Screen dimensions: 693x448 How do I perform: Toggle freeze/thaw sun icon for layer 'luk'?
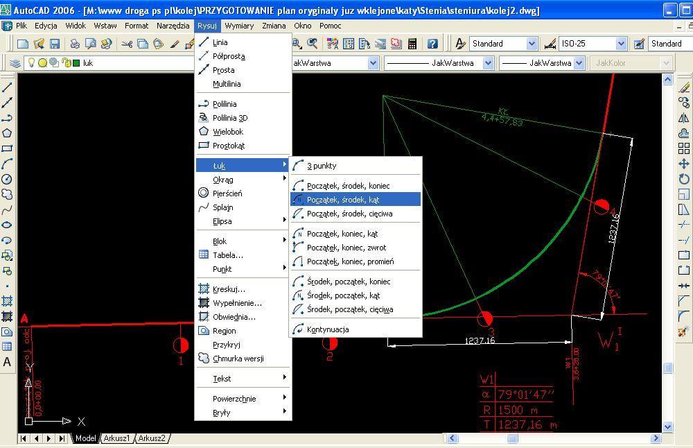(x=42, y=63)
